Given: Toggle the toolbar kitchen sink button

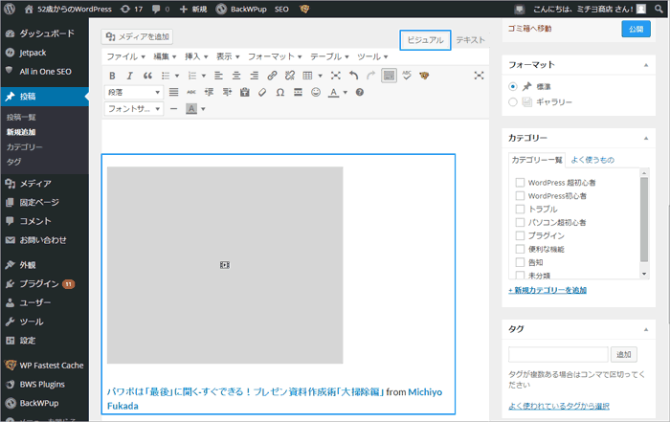Looking at the screenshot, I should pos(389,76).
